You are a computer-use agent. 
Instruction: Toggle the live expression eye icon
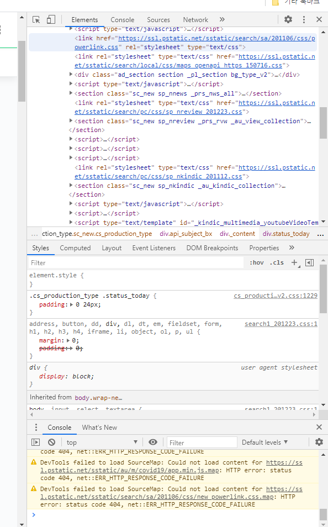153,442
